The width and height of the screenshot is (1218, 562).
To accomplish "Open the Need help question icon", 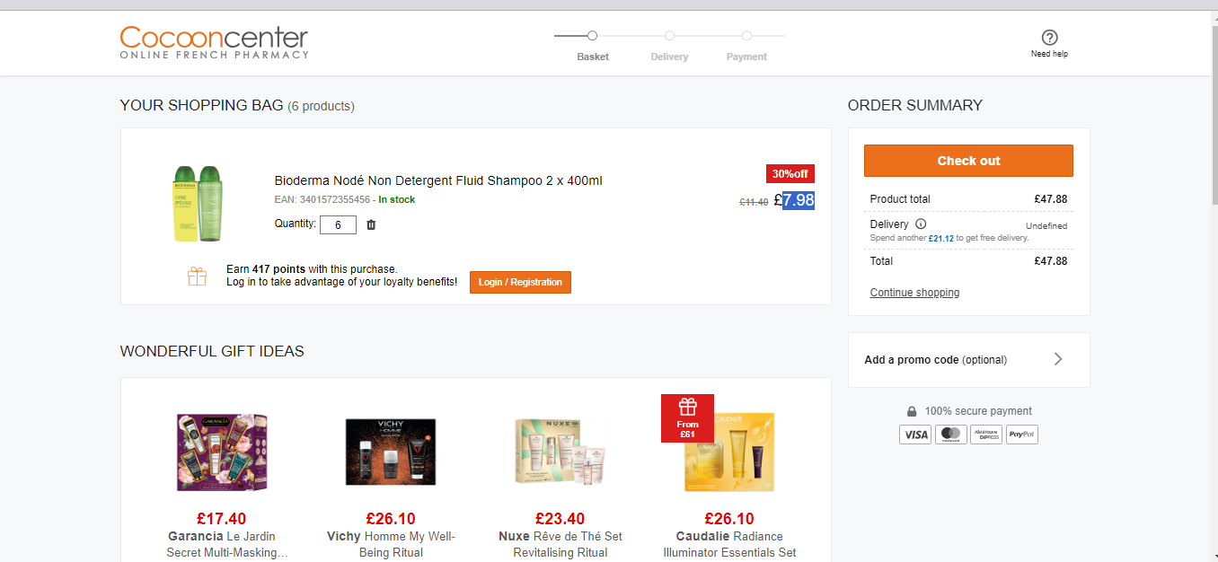I will [x=1049, y=38].
